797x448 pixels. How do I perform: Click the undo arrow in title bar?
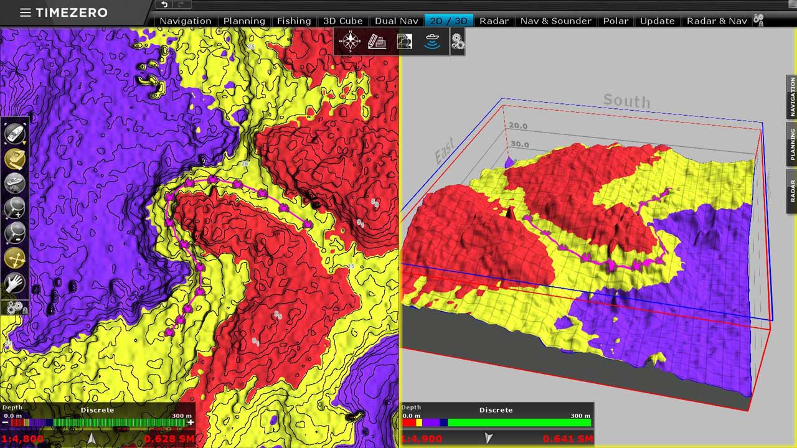(164, 4)
